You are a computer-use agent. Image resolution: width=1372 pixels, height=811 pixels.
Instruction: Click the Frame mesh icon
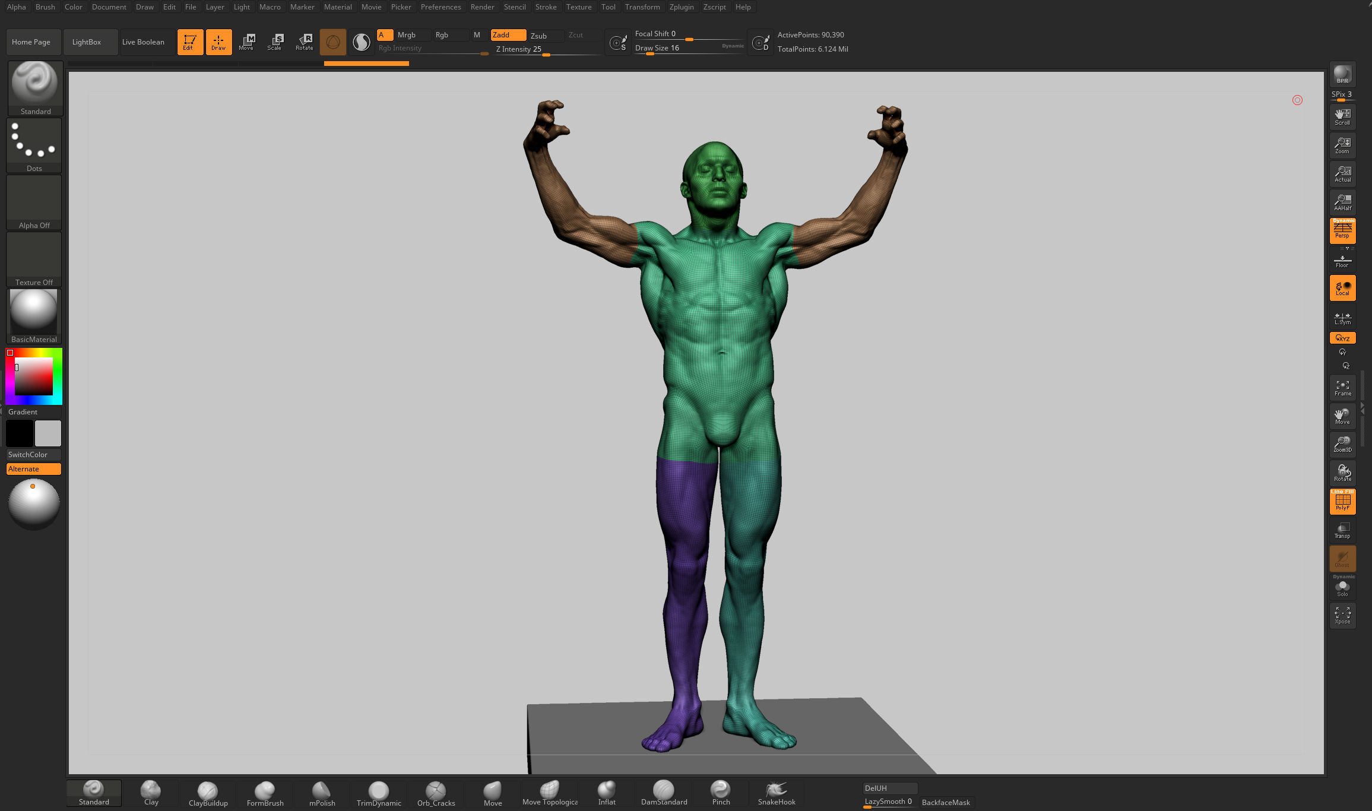click(1342, 388)
